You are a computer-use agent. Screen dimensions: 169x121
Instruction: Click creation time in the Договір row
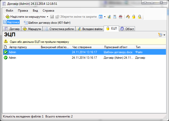coord(84,58)
